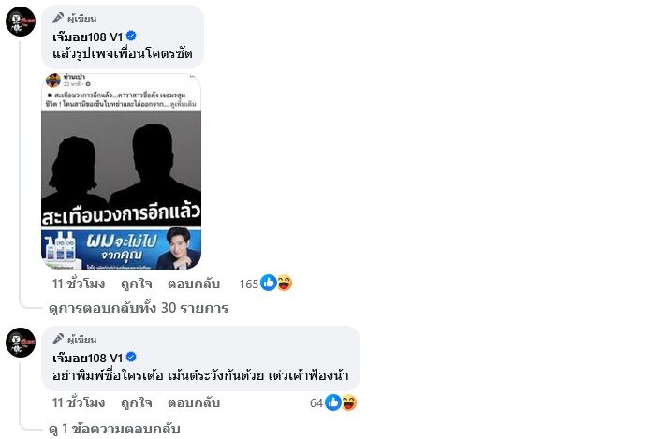Open the like reaction icon beside 165
Viewport: 646px width, 439px height.
[x=269, y=284]
